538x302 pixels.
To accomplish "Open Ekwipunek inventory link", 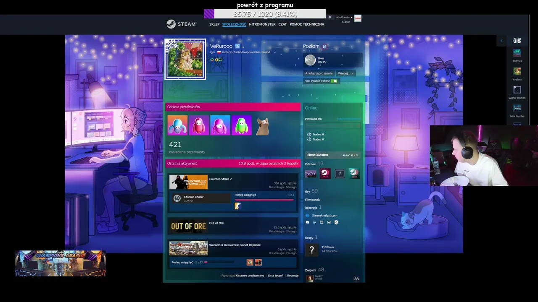I will pos(312,200).
